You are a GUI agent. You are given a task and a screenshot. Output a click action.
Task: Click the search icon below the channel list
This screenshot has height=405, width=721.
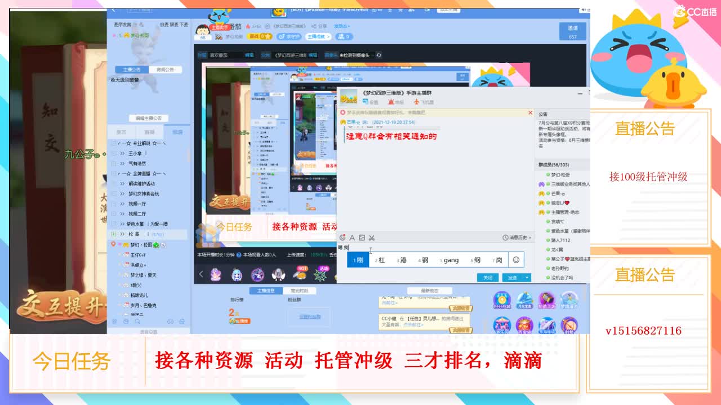137,321
